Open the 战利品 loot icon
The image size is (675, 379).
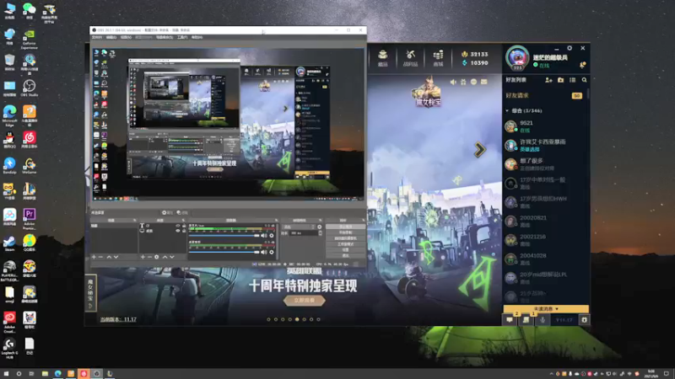click(410, 58)
